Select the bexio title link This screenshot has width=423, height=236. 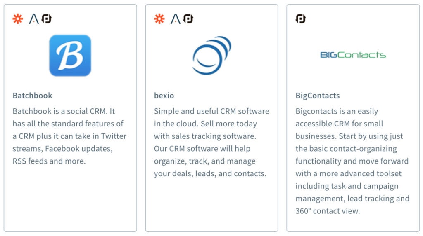click(164, 96)
